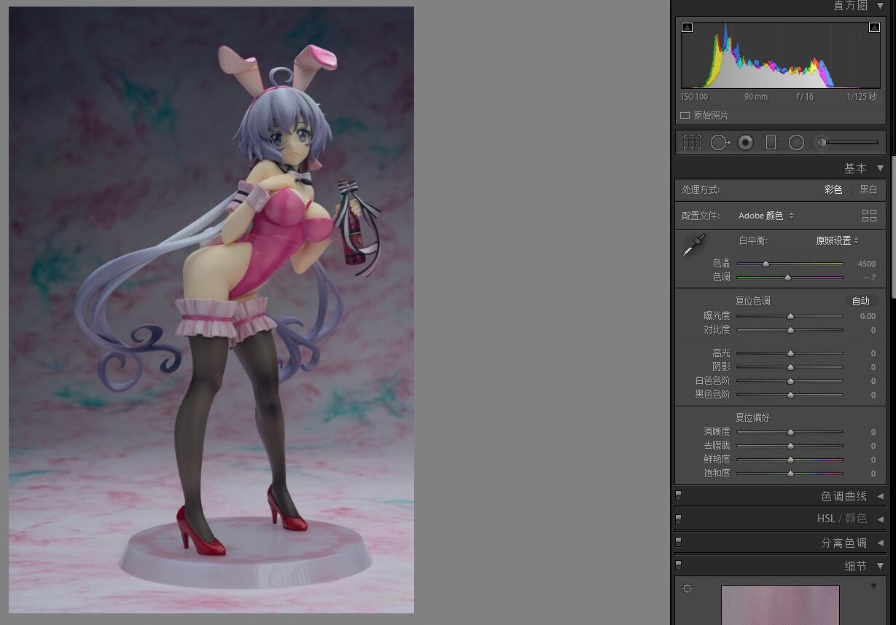Viewport: 896px width, 625px height.
Task: Click the 曝光度 slider handle
Action: pos(790,316)
